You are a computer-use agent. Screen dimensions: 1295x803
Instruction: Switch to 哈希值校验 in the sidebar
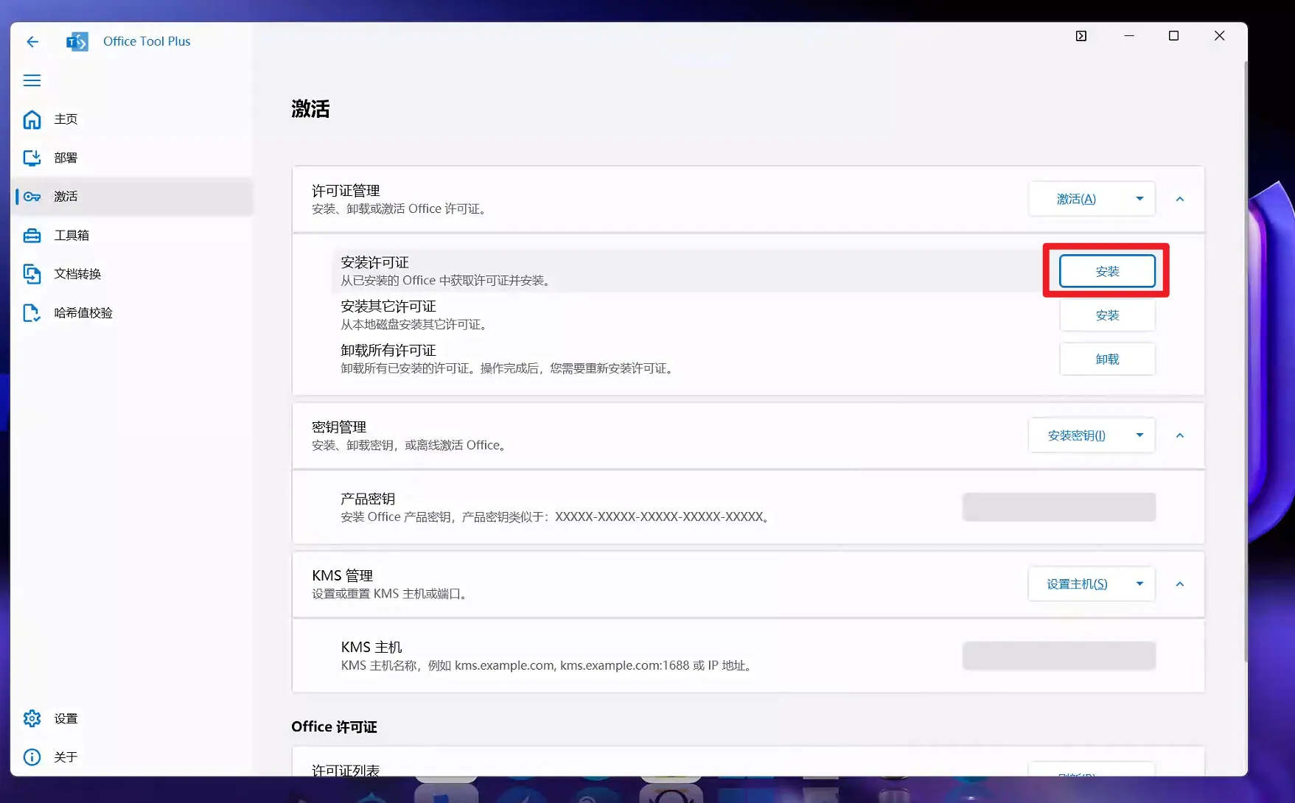133,312
